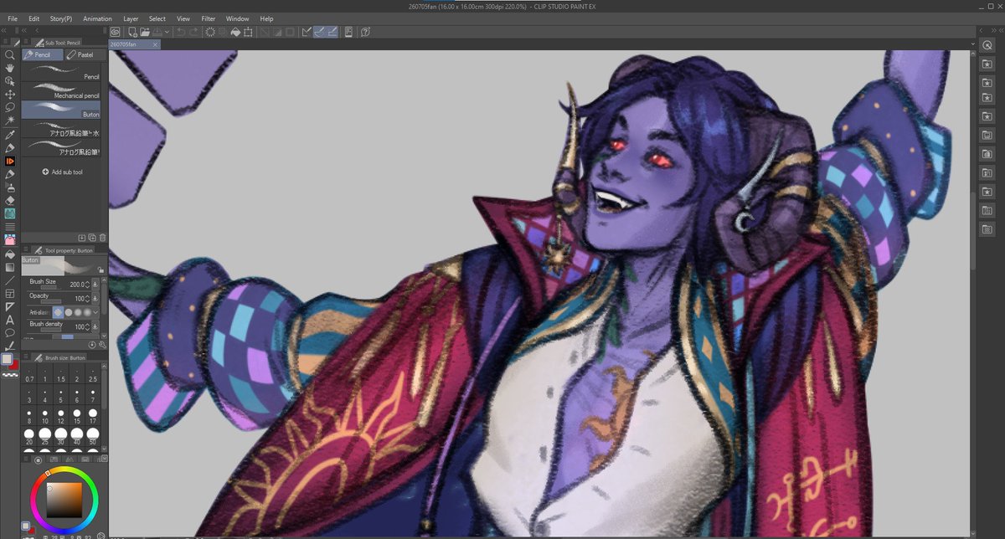The width and height of the screenshot is (1005, 539).
Task: Duplicate sub tool icon in Sub Tool panel
Action: tap(91, 238)
